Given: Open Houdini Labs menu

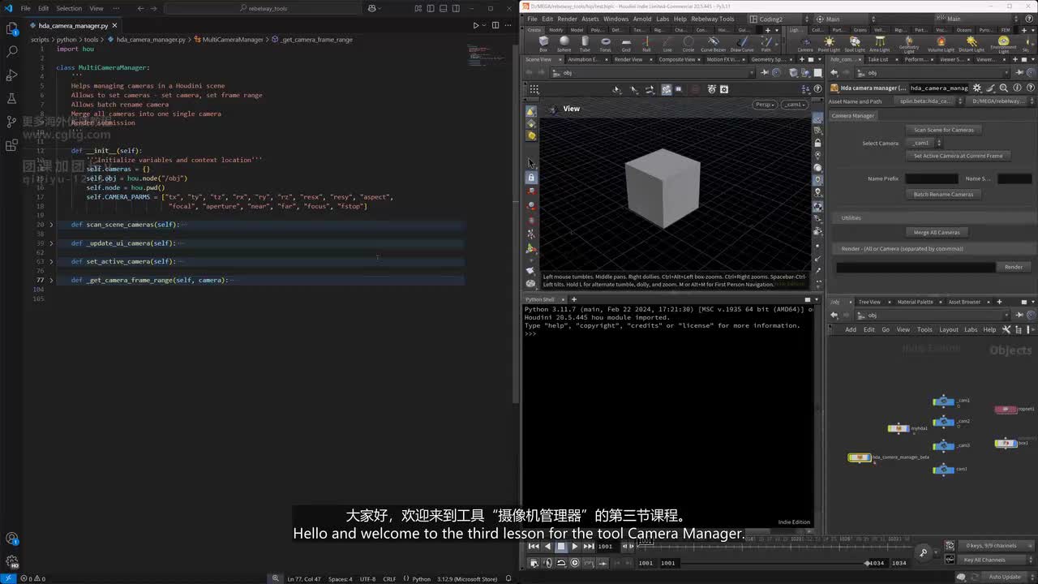Looking at the screenshot, I should [663, 19].
